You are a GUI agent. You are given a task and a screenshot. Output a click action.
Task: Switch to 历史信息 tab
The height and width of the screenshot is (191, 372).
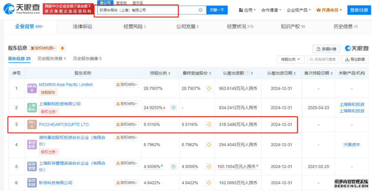pos(346,26)
